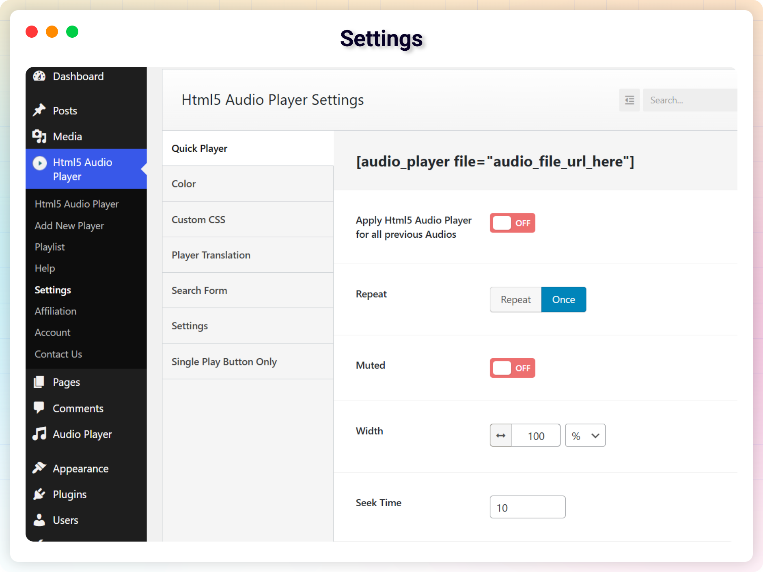Open Html5 Audio Player submenu link
This screenshot has width=763, height=572.
click(x=77, y=204)
